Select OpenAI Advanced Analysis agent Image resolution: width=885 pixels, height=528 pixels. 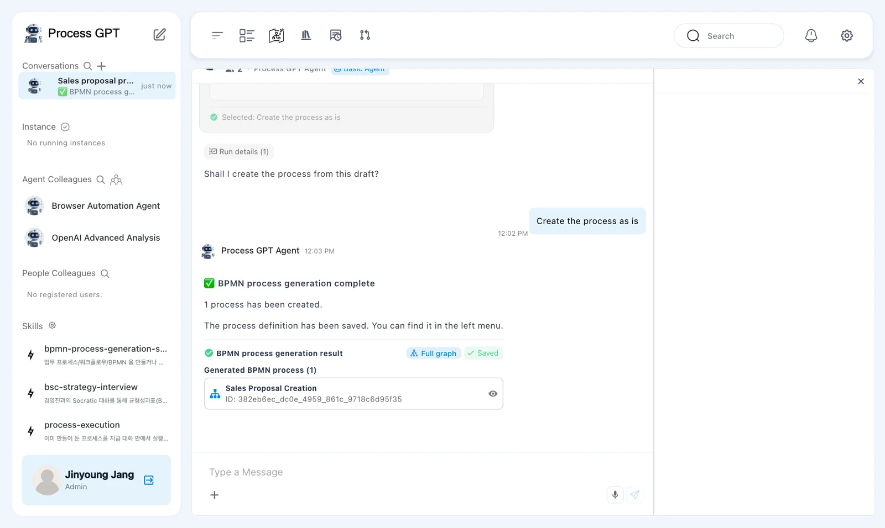pos(97,238)
